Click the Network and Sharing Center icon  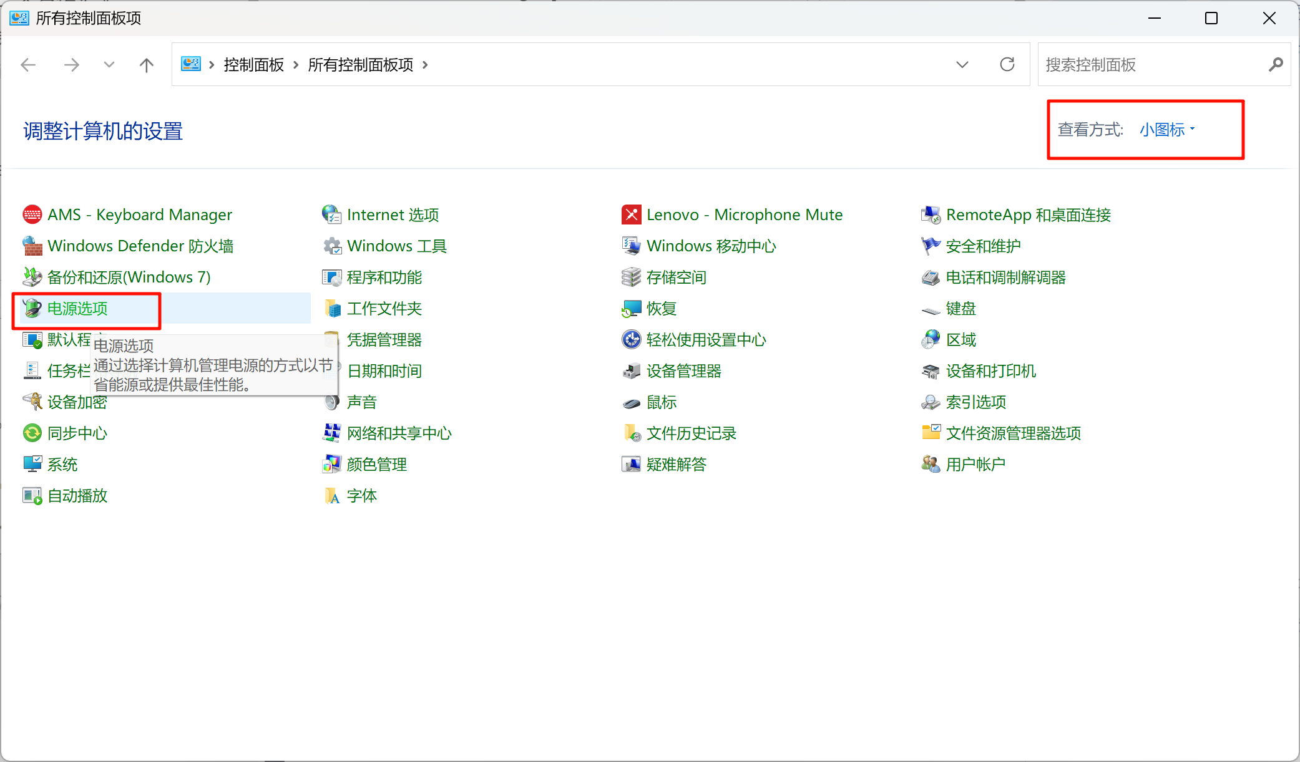332,433
